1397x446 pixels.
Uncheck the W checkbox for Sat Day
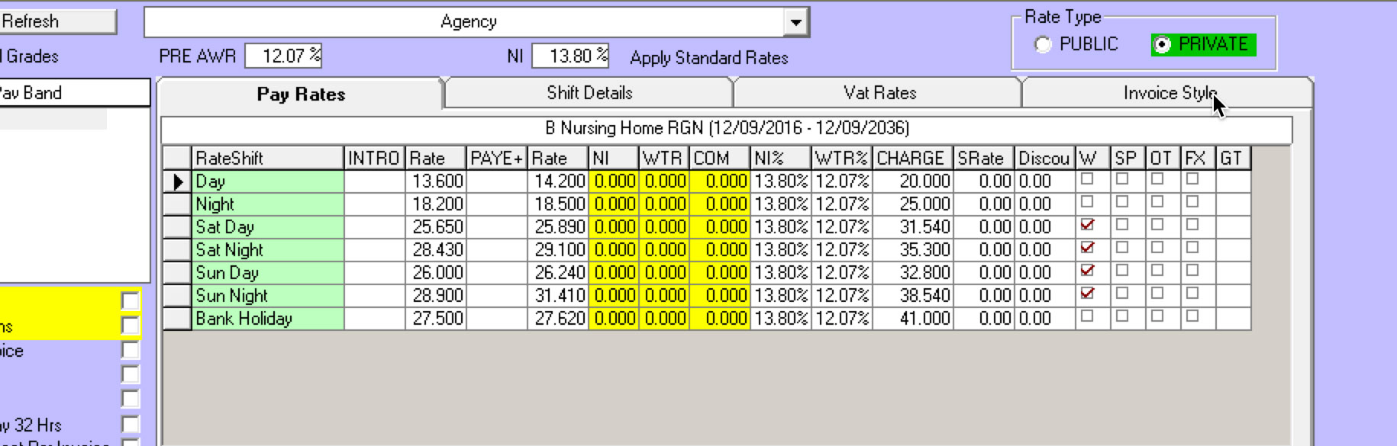[x=1088, y=225]
